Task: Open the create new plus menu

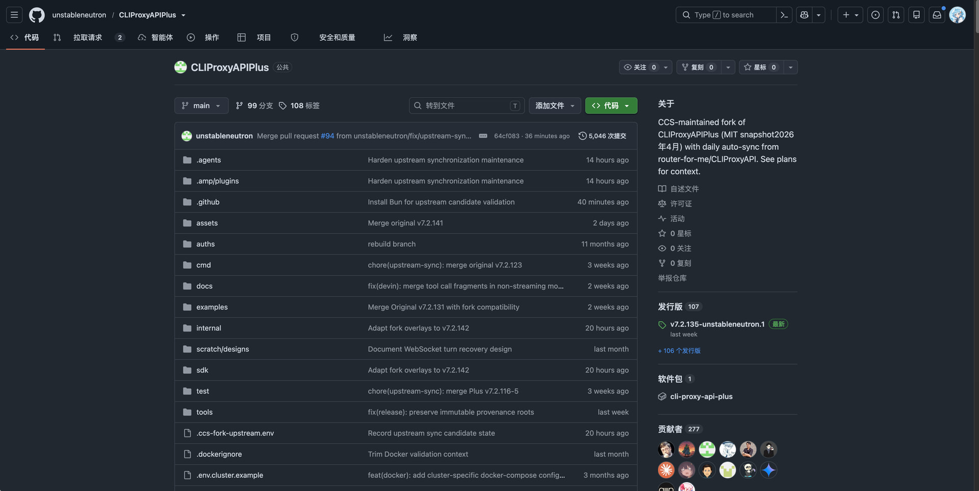Action: point(851,15)
